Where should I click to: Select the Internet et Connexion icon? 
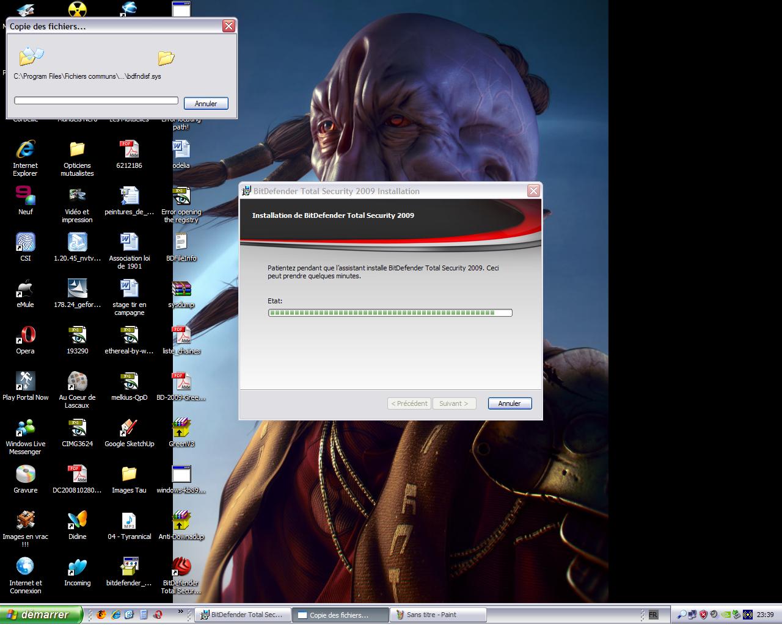[x=25, y=576]
